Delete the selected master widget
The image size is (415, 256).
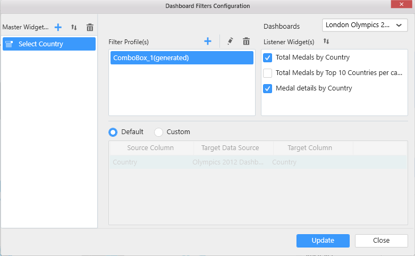click(x=90, y=27)
